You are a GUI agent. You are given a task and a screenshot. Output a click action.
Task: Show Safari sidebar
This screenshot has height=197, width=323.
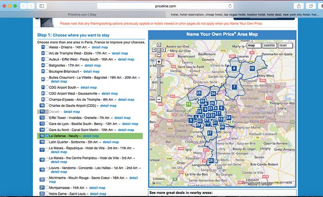point(42,6)
